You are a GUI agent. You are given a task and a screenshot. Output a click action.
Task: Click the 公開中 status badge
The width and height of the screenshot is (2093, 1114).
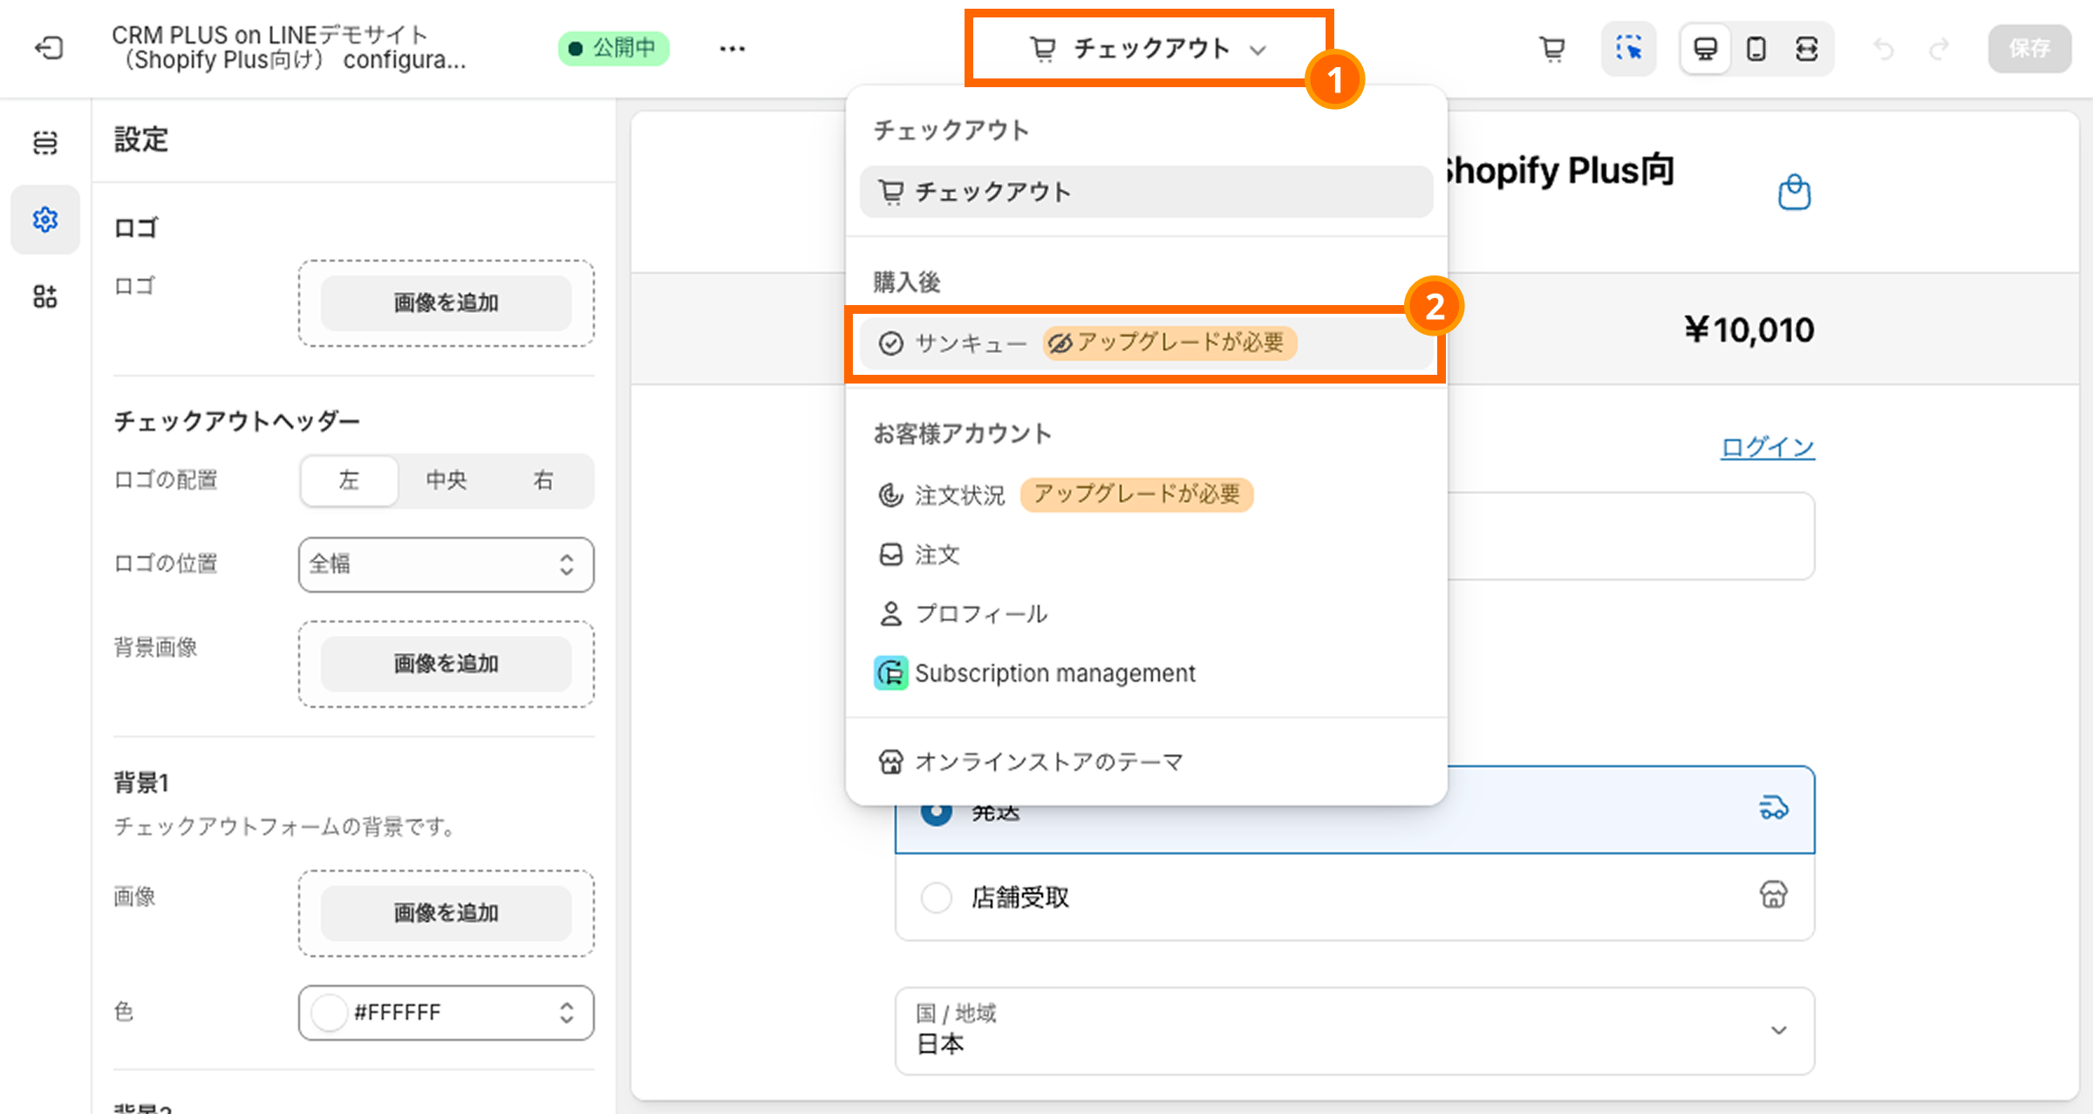(x=614, y=48)
